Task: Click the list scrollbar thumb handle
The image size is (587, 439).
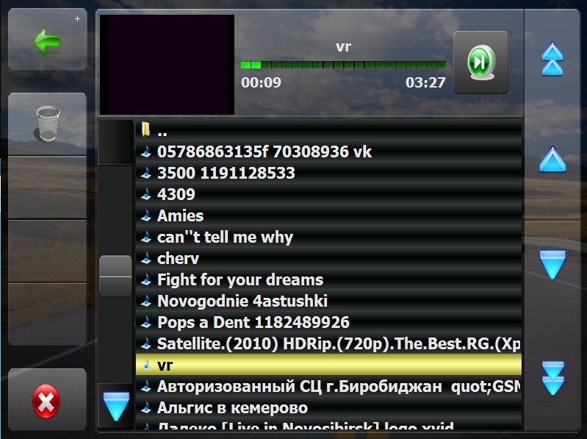Action: click(115, 276)
